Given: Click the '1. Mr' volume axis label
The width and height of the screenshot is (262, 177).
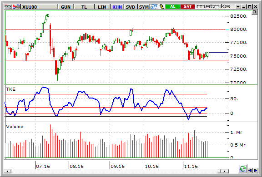Looking at the screenshot, I should point(236,133).
